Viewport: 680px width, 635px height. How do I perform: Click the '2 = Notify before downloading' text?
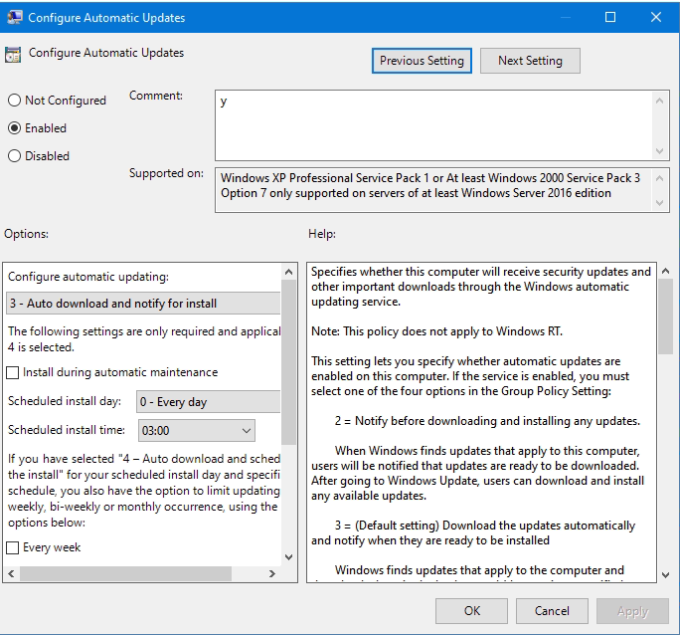[x=487, y=421]
